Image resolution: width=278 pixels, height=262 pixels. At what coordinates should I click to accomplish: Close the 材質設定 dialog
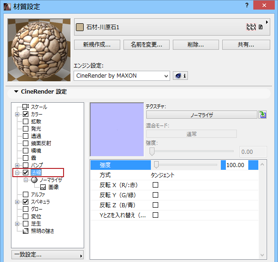point(264,5)
